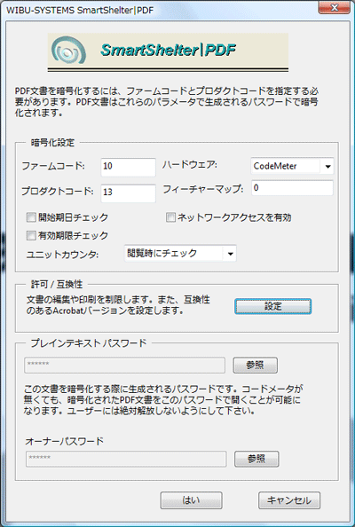
Task: Click the フィーチャーマップ input field
Action: coord(292,188)
